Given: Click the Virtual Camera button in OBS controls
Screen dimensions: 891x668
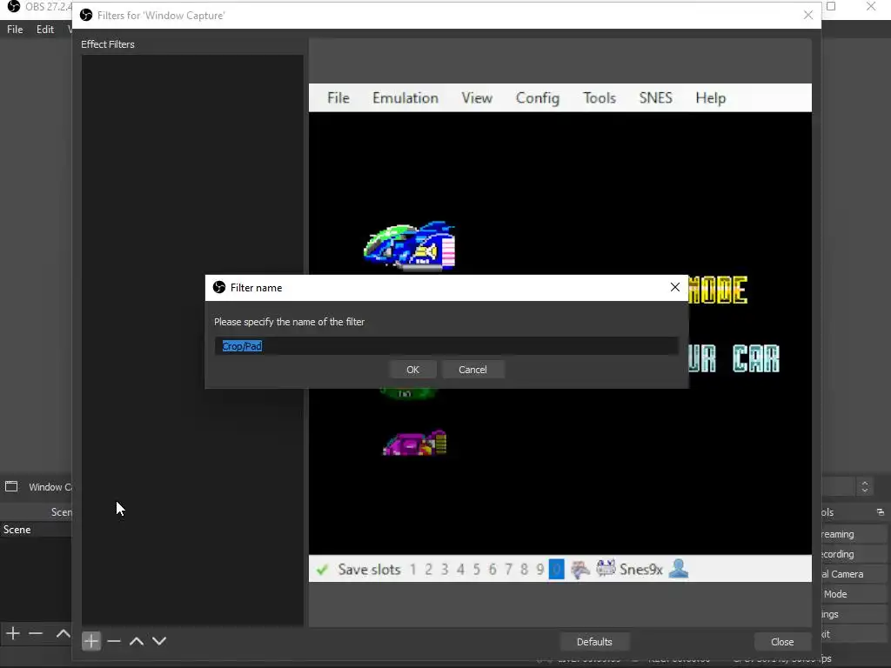Looking at the screenshot, I should pyautogui.click(x=854, y=574).
